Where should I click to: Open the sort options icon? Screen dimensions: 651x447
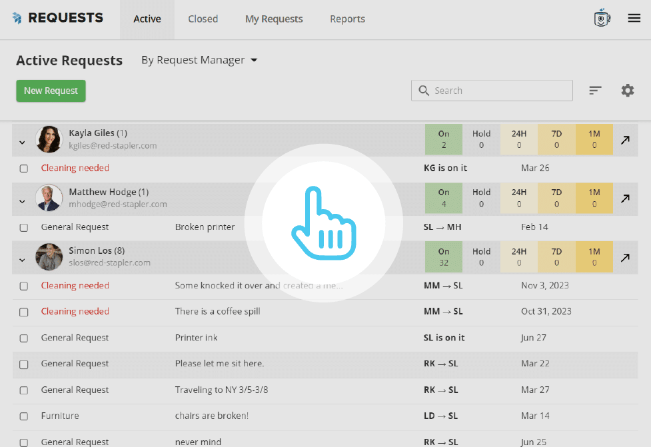(x=595, y=91)
